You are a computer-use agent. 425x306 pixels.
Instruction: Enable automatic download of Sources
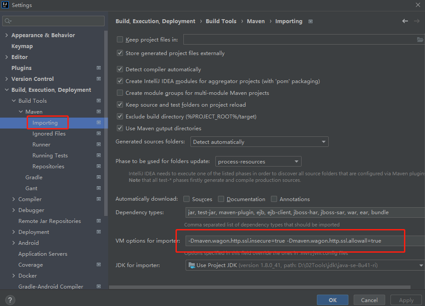186,199
